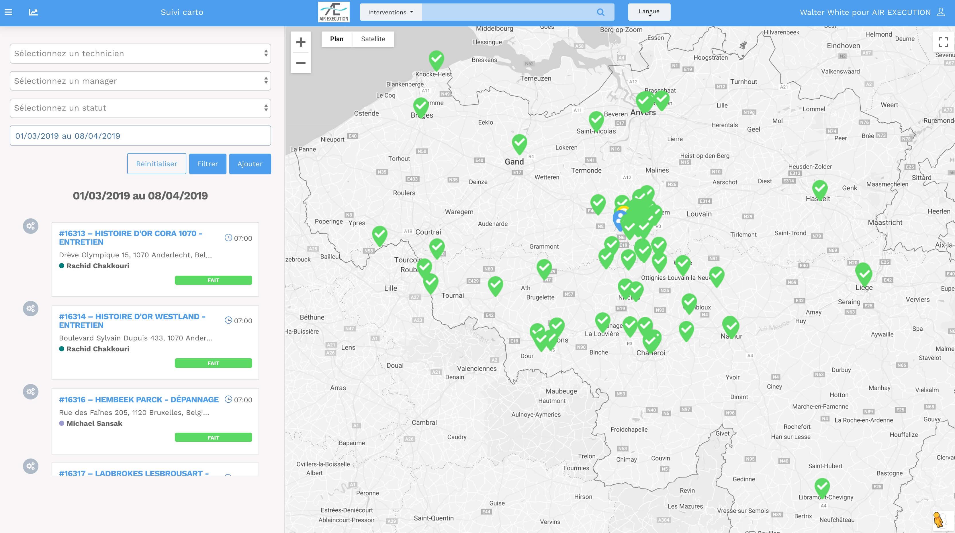Click the Air Execution logo icon
This screenshot has width=955, height=533.
pos(333,12)
